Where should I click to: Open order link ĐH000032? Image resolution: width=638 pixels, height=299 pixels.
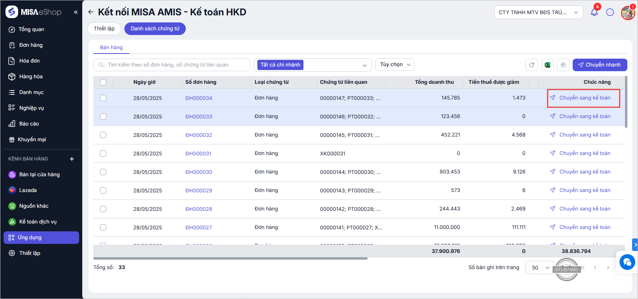tap(199, 135)
